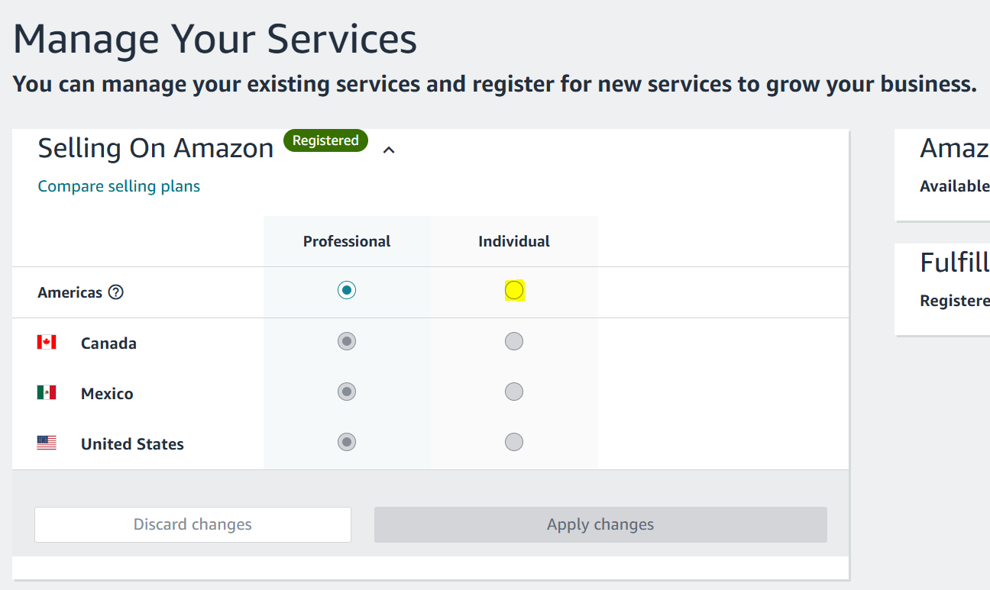Click the Manage Your Services title
990x590 pixels.
[x=215, y=38]
